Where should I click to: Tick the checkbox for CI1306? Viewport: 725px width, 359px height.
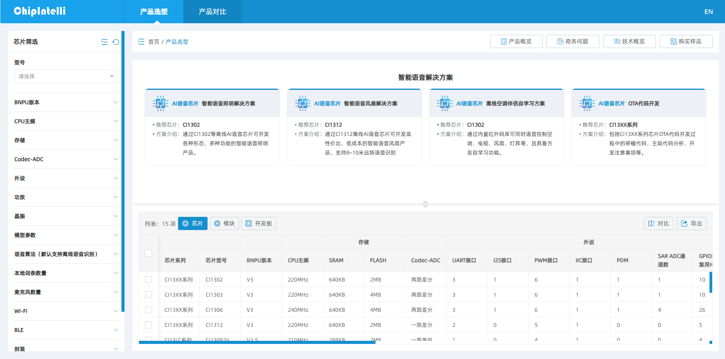pyautogui.click(x=149, y=310)
